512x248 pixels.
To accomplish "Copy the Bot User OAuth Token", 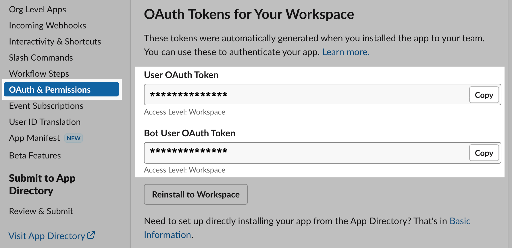I will point(484,153).
